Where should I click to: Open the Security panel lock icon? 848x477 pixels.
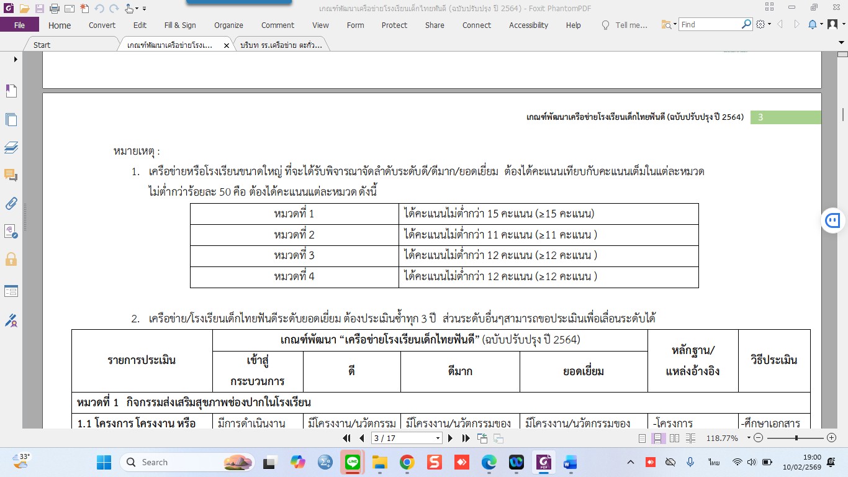click(11, 259)
